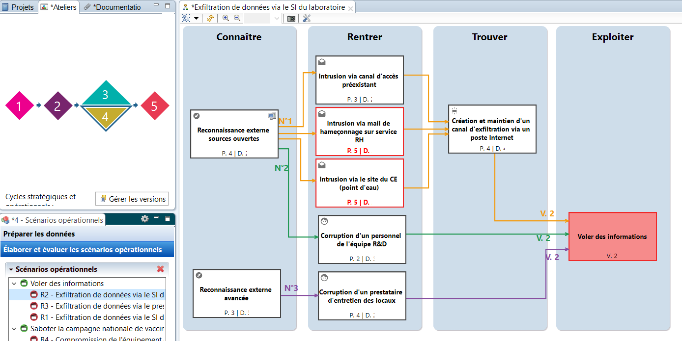This screenshot has width=682, height=341.
Task: Select Création et maintien d'un canal d'exfiltration node
Action: point(492,129)
